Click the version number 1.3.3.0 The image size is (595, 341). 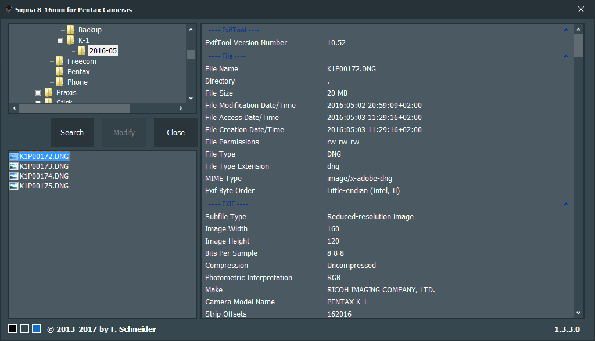567,329
